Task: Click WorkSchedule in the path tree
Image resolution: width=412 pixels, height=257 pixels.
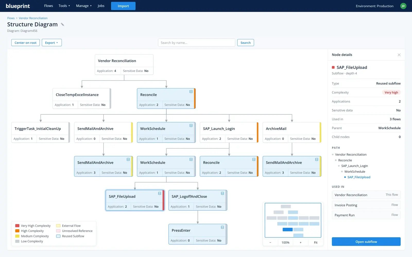Action: [355, 172]
